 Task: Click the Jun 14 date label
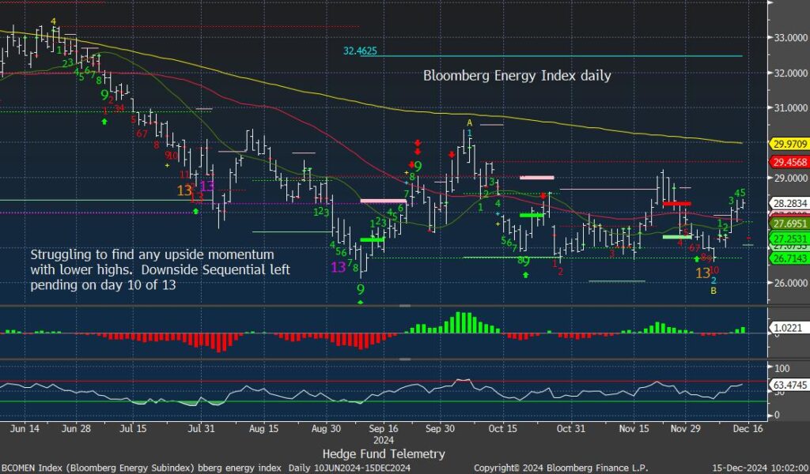(25, 429)
